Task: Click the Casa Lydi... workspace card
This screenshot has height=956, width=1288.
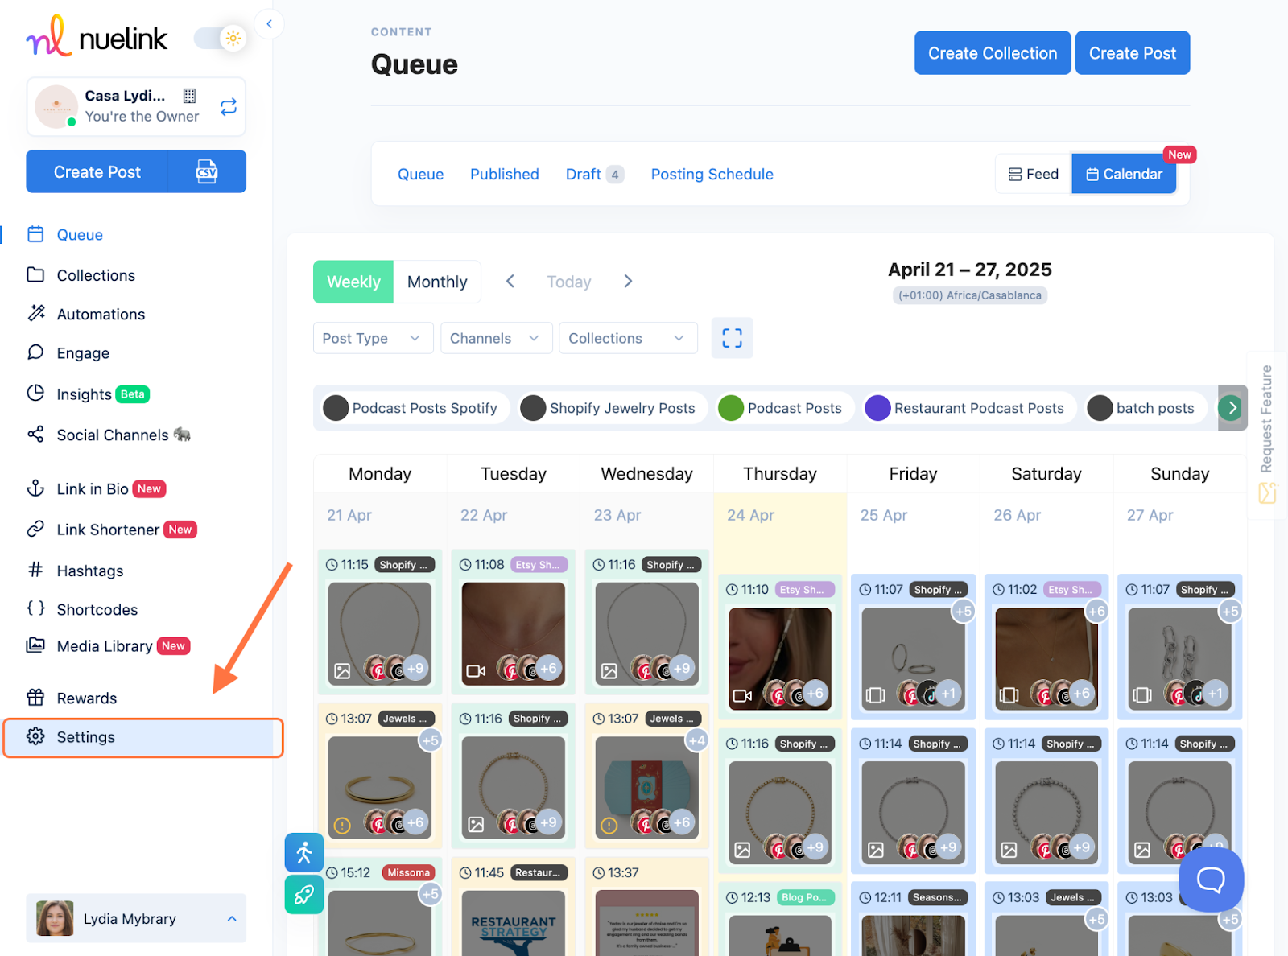Action: pos(136,106)
